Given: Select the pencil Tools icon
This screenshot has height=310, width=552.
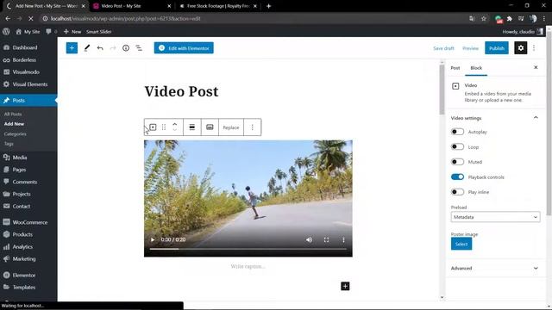Looking at the screenshot, I should pyautogui.click(x=86, y=48).
